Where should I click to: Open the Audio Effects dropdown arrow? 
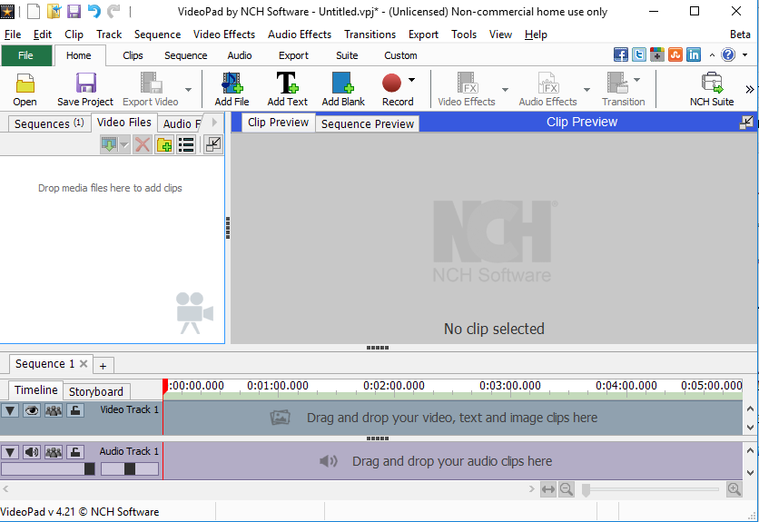pos(586,89)
